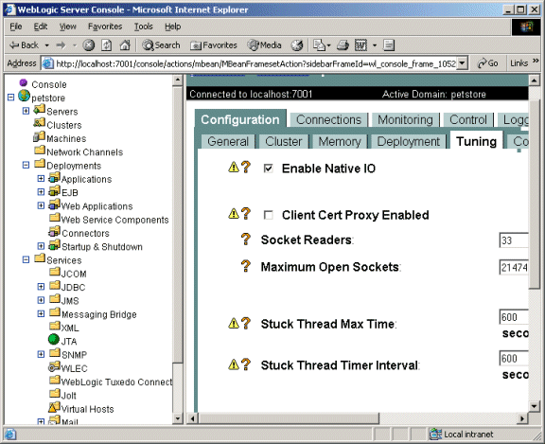Click the Go button
The height and width of the screenshot is (444, 545).
click(487, 63)
